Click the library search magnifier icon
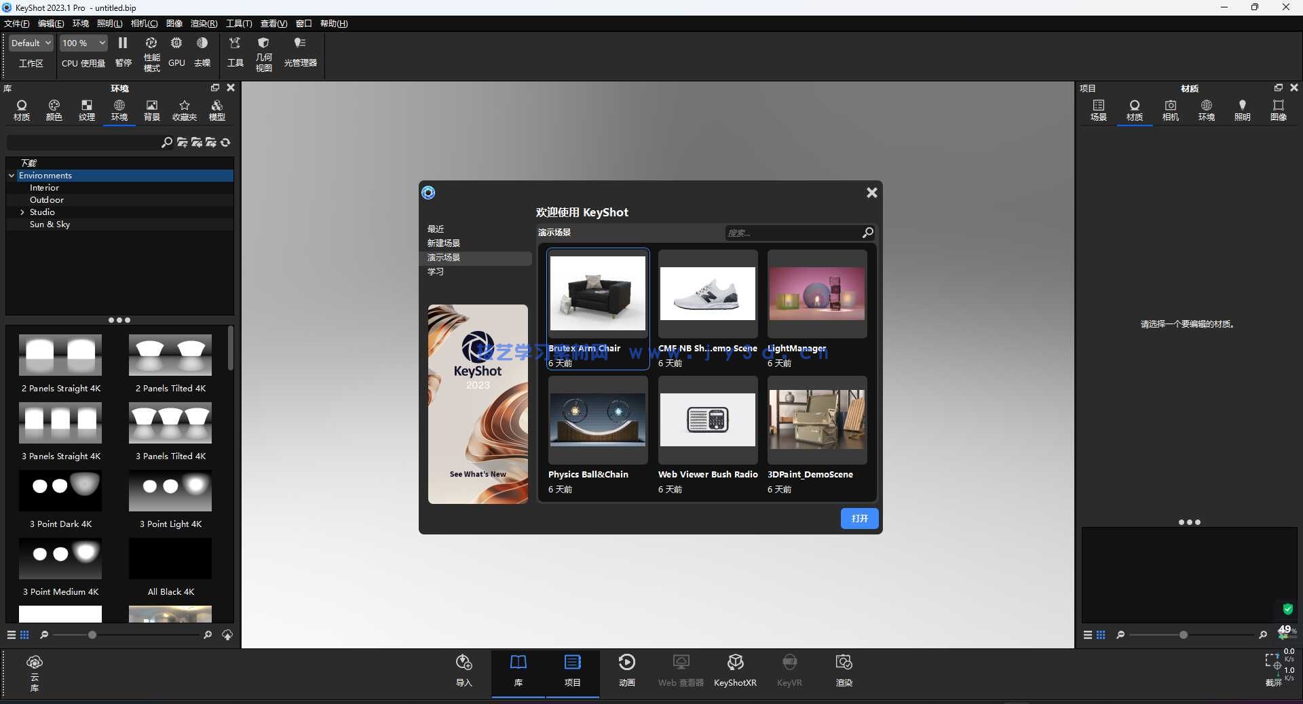This screenshot has height=704, width=1303. [x=167, y=142]
